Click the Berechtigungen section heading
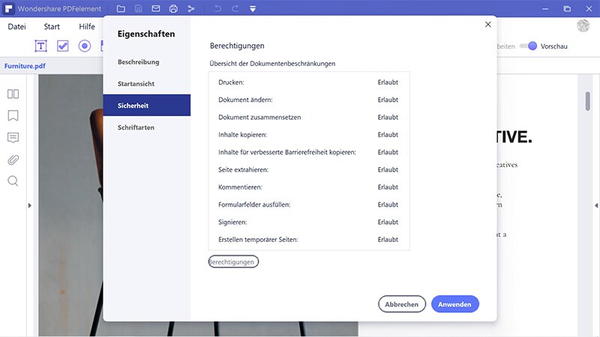The image size is (600, 337). point(237,46)
